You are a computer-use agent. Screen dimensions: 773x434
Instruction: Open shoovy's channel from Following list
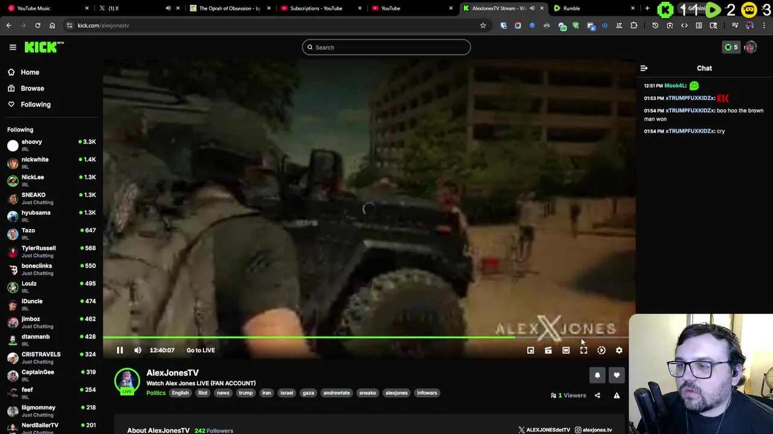pos(51,145)
